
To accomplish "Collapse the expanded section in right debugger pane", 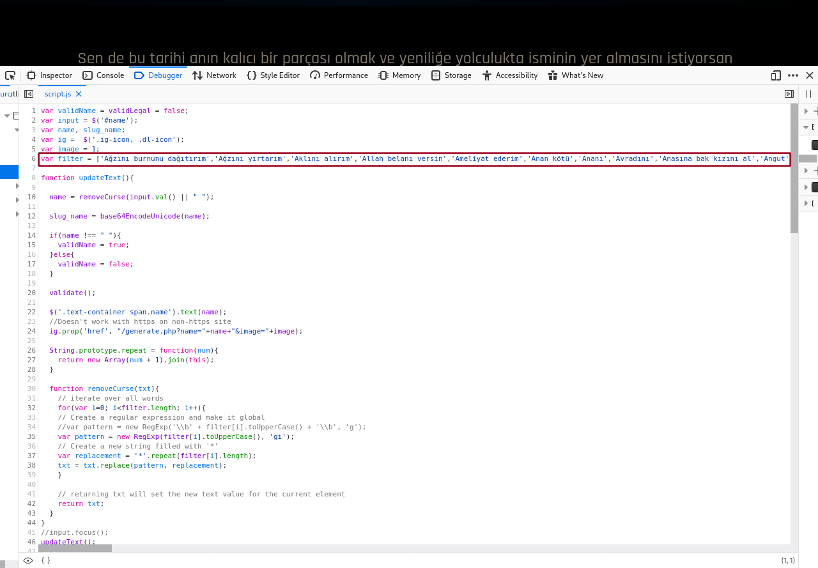I will tap(806, 127).
